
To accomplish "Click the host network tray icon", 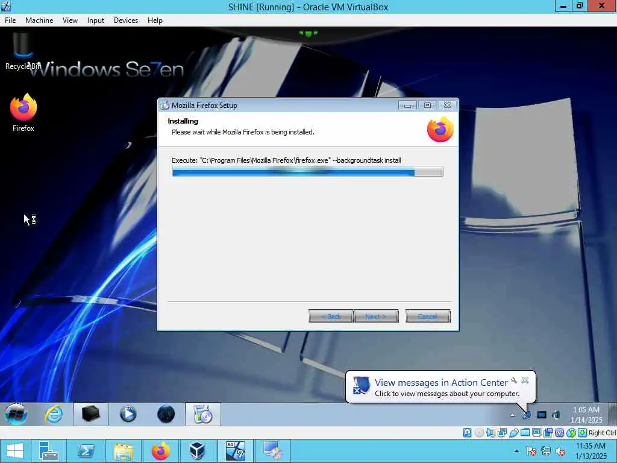I will 546,451.
